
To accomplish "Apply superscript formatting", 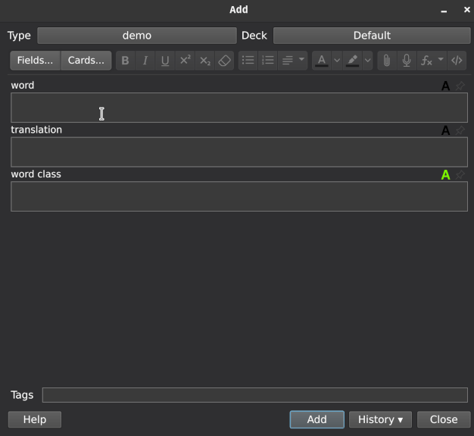I will 185,61.
